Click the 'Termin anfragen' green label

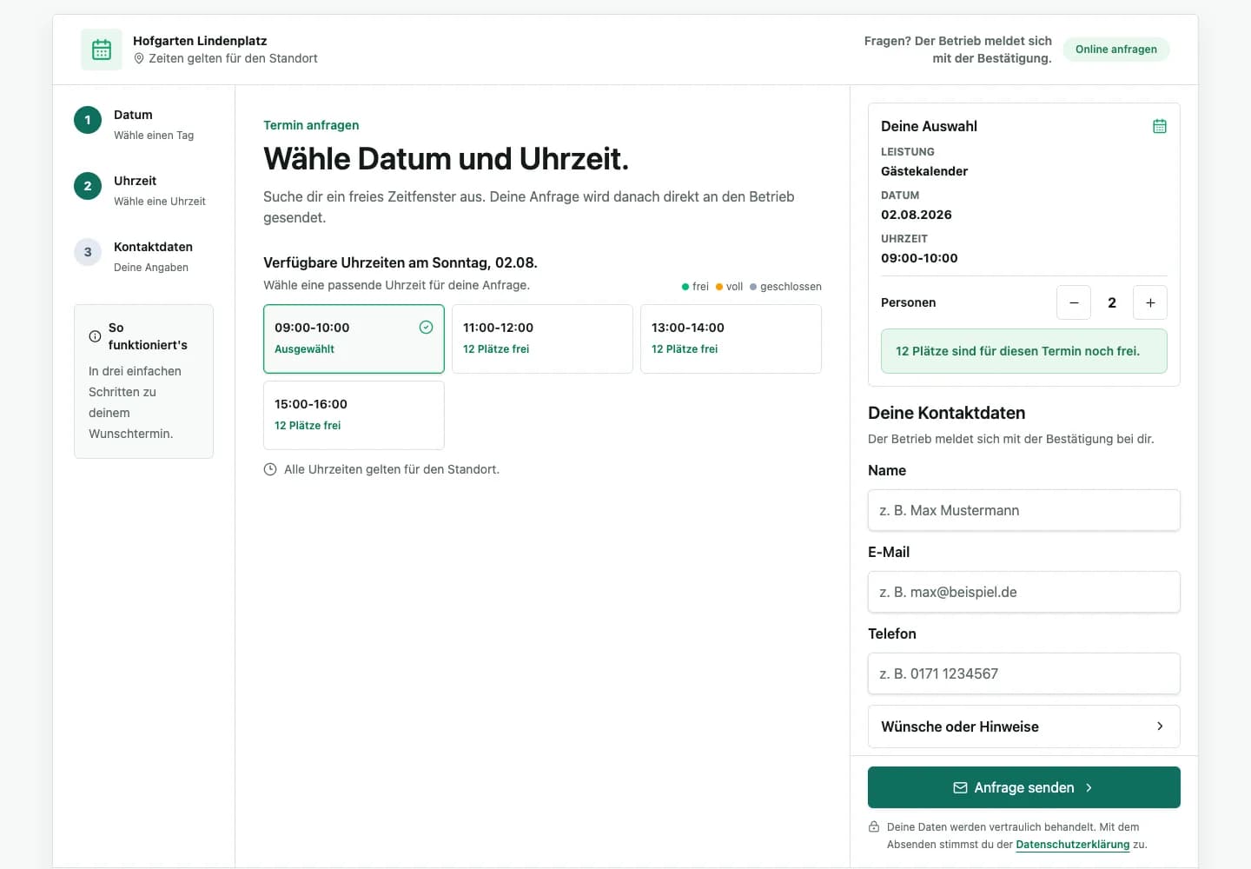click(x=311, y=125)
